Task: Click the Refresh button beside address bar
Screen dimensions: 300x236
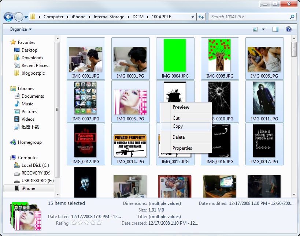Action: pos(201,17)
